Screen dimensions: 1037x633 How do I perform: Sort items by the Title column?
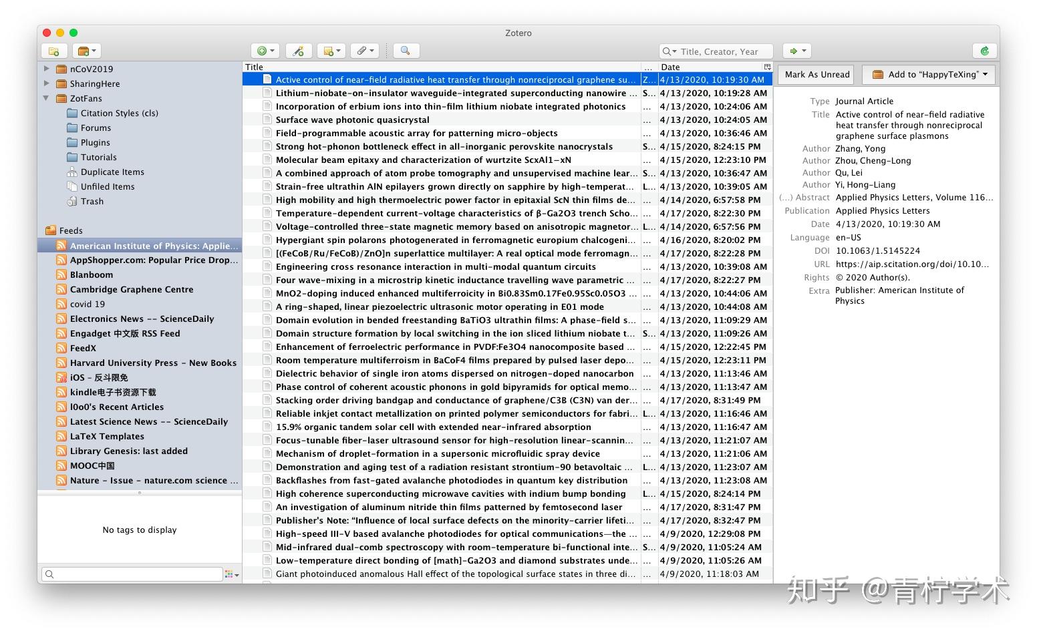253,67
